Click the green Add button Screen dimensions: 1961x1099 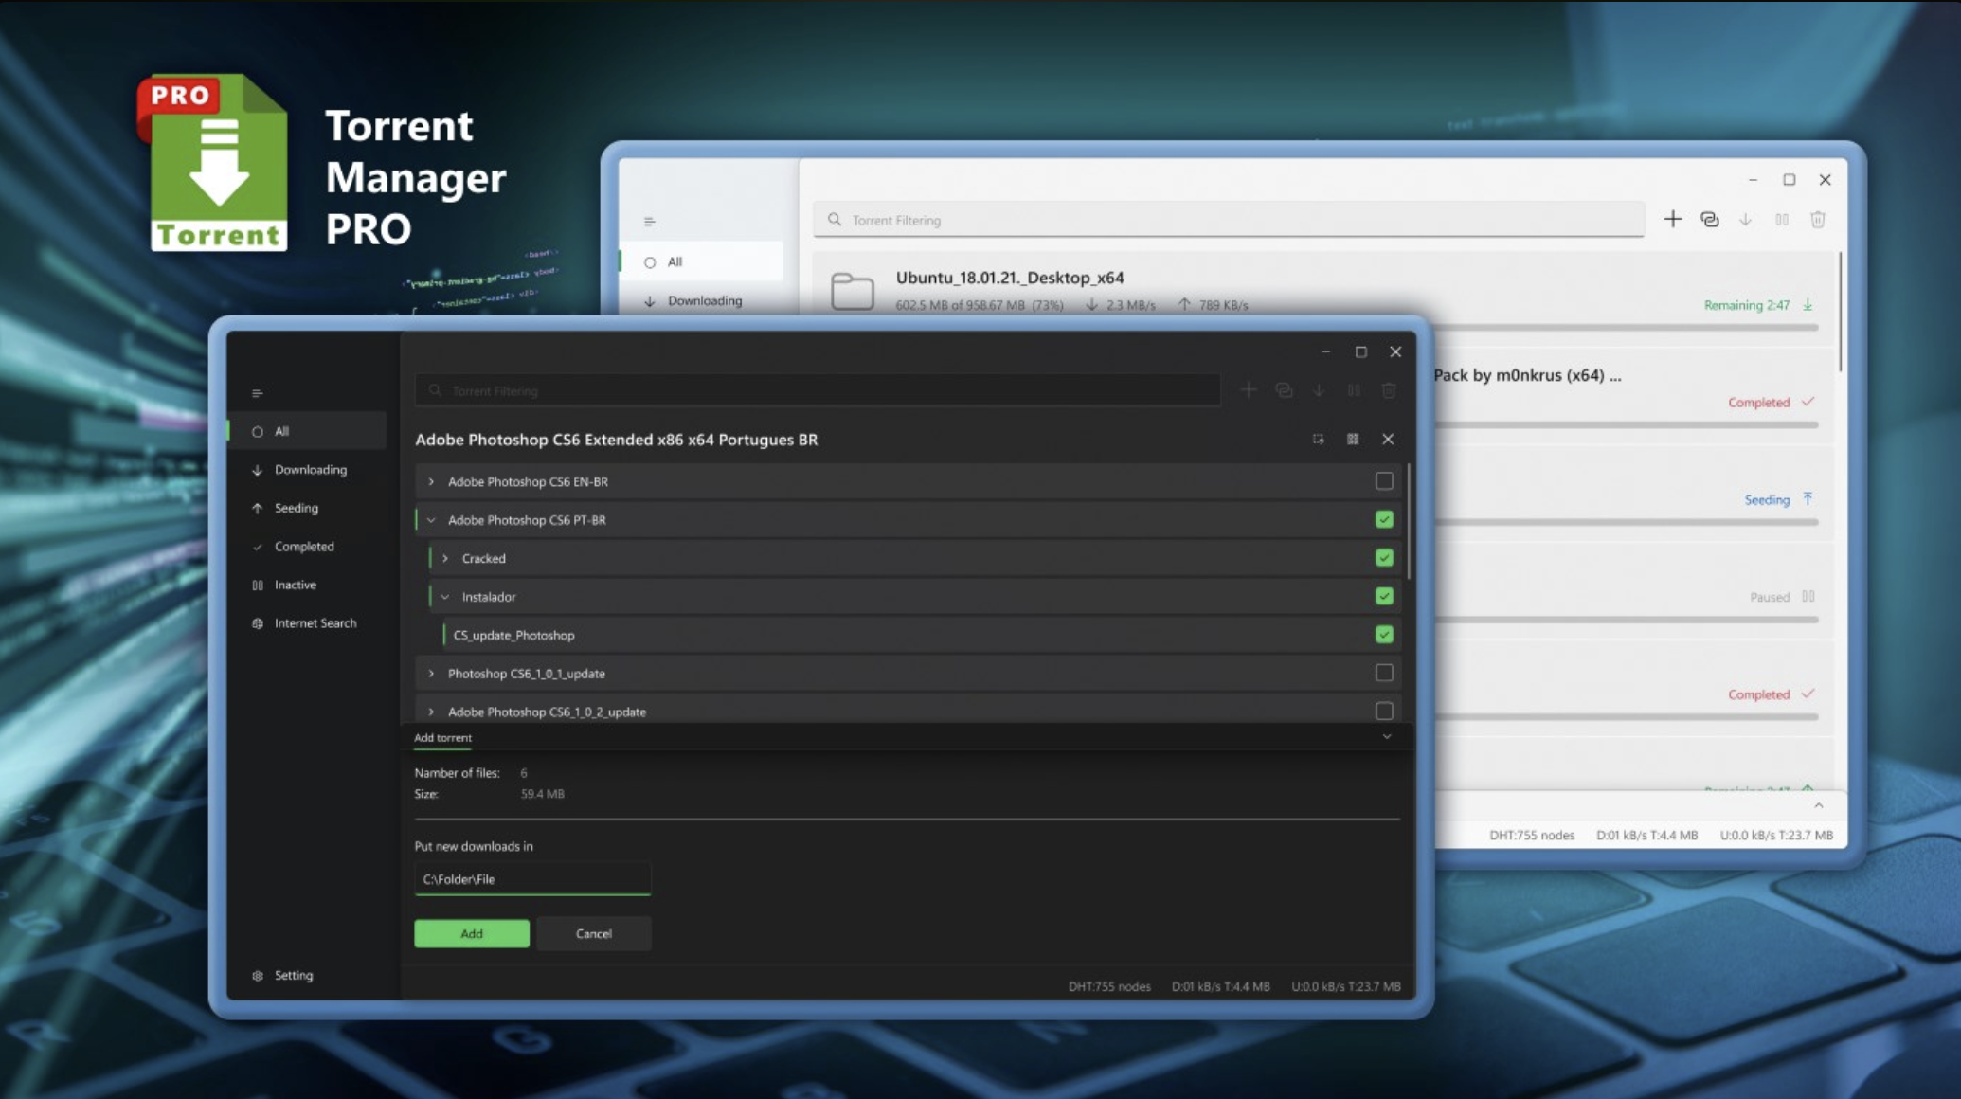(472, 934)
